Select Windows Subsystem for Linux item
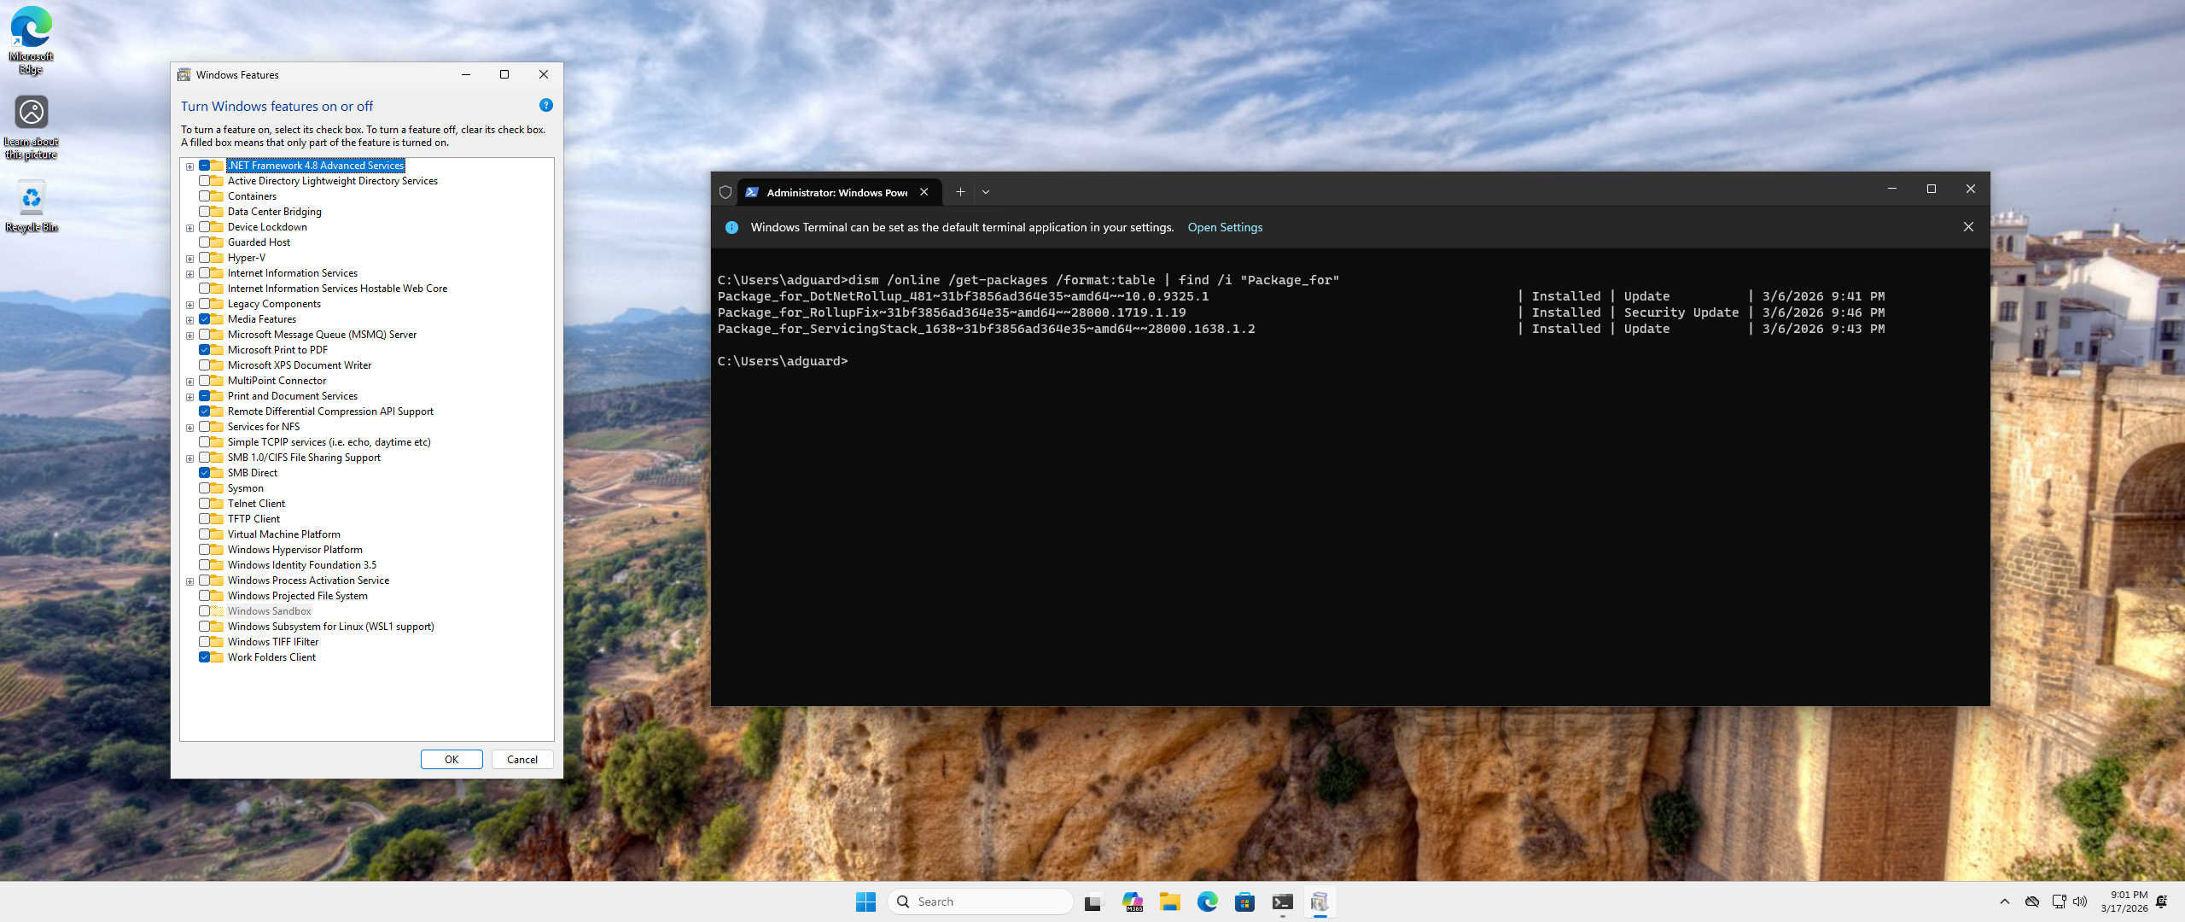 tap(330, 627)
